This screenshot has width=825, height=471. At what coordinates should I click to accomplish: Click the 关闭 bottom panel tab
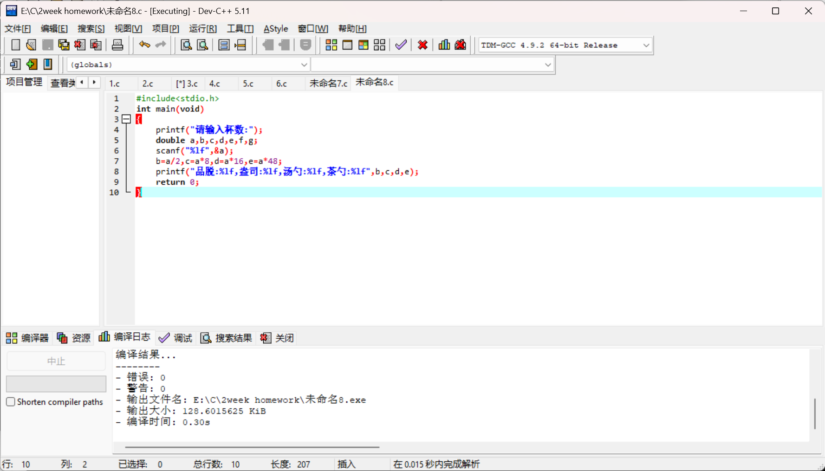[x=277, y=338]
